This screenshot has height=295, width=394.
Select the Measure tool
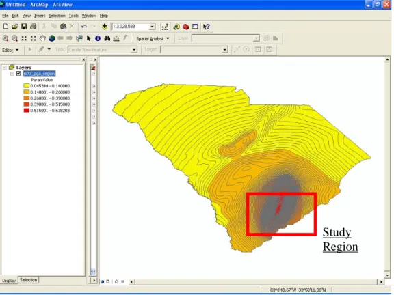point(116,38)
